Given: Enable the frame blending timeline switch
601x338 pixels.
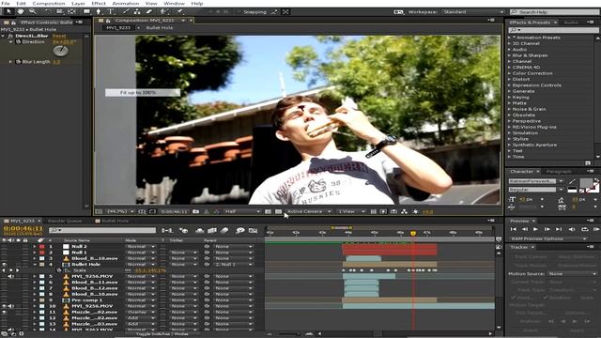Looking at the screenshot, I should pos(212,230).
